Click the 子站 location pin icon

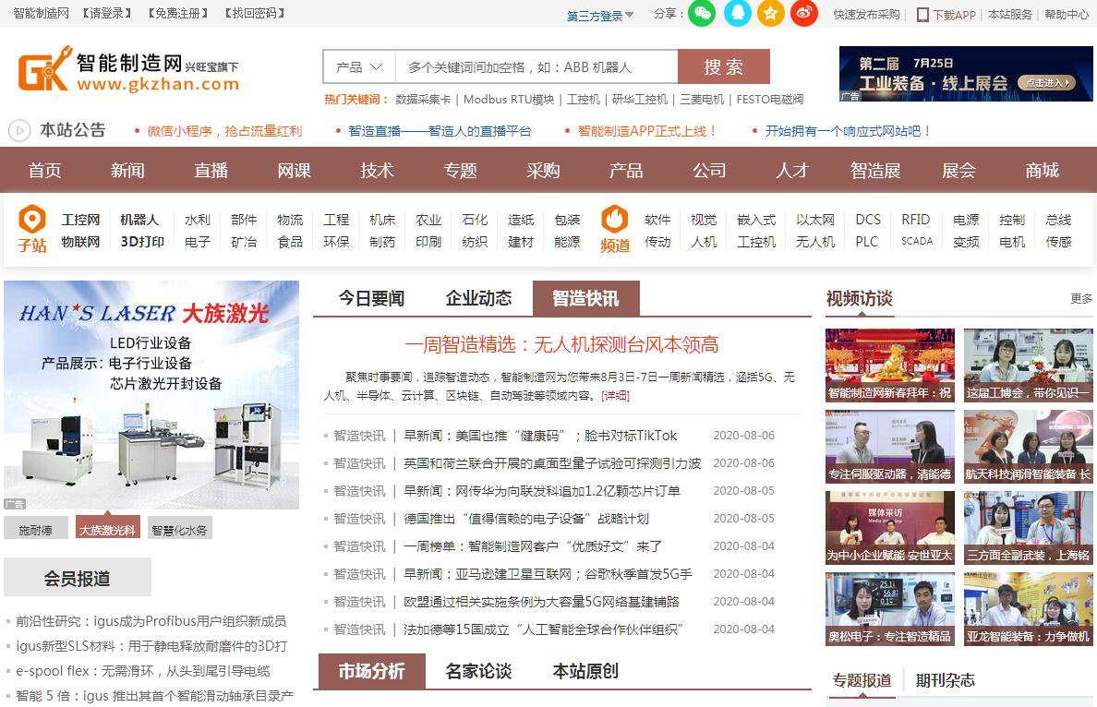tap(32, 220)
